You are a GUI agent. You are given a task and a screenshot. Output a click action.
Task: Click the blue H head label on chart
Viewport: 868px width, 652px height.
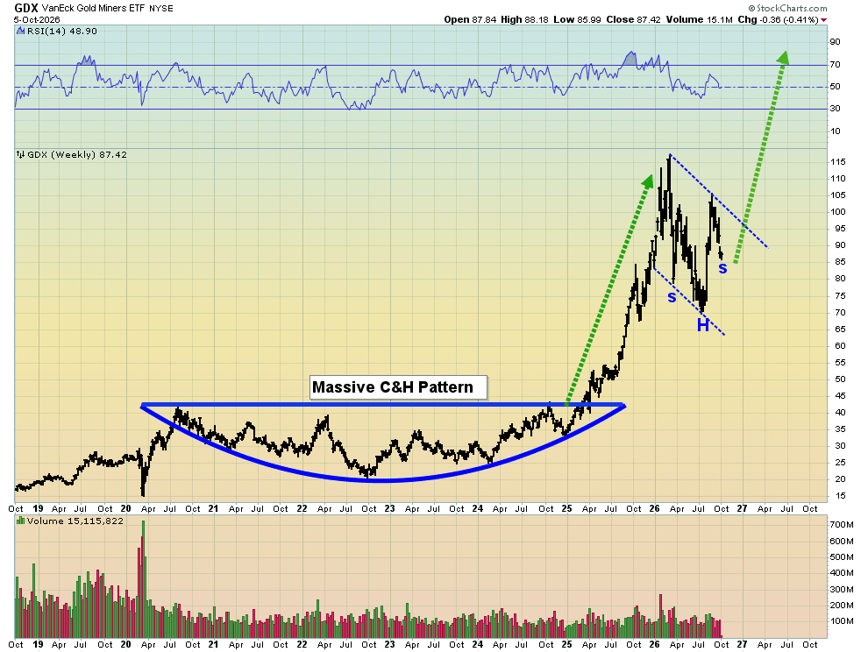coord(703,325)
